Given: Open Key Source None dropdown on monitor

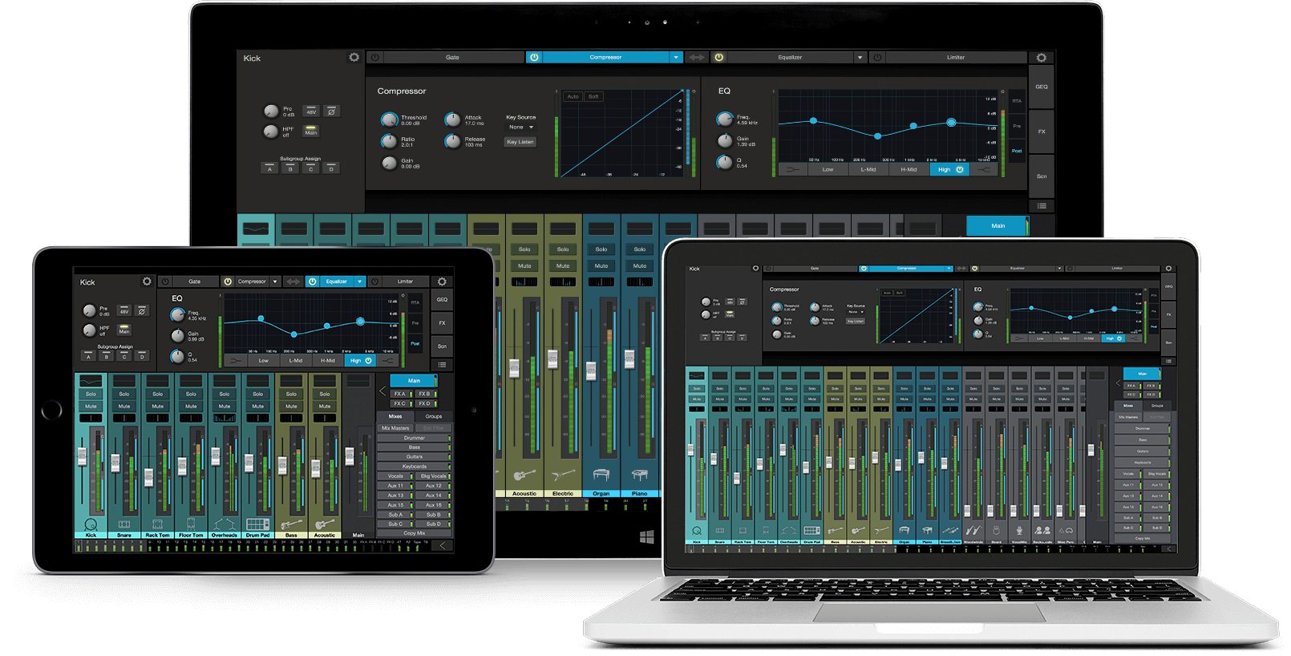Looking at the screenshot, I should 520,127.
